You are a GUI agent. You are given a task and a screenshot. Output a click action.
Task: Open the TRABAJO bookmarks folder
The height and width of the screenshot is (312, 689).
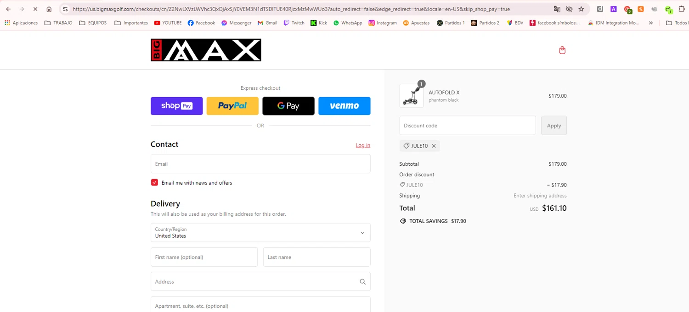[x=58, y=22]
